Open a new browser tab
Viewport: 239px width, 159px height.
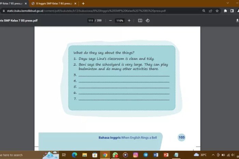coord(83,3)
